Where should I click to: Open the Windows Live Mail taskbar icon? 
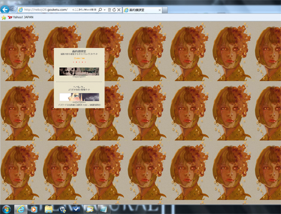(90, 210)
